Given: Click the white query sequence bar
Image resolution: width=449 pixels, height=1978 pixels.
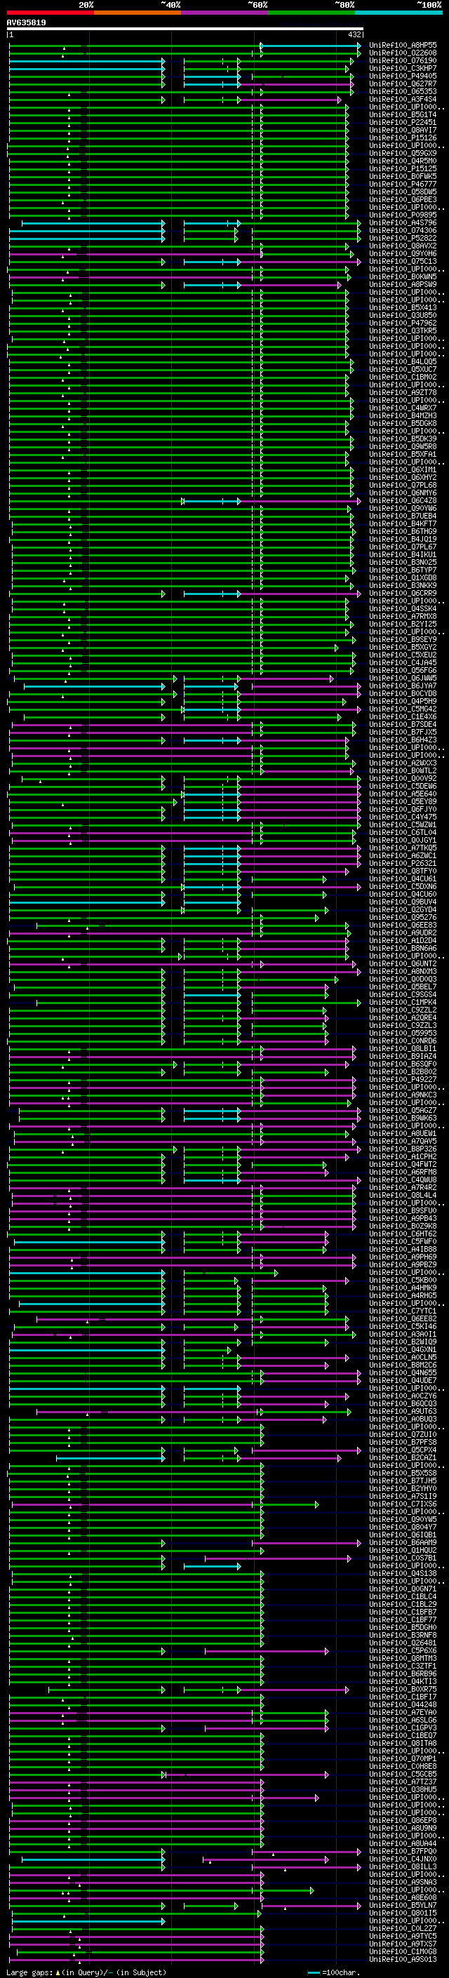Looking at the screenshot, I should coord(185,28).
